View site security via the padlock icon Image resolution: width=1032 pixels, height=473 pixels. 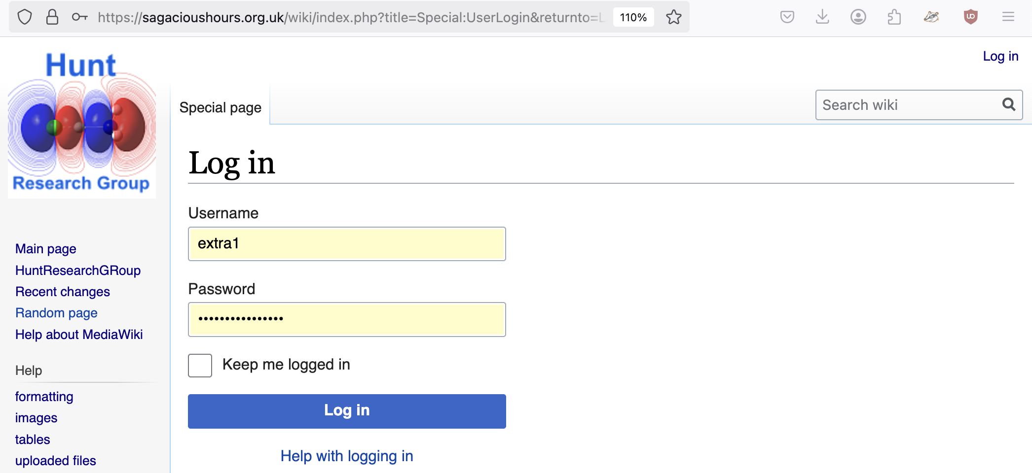(51, 16)
